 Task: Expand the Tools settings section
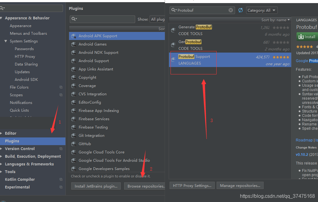[x=1, y=172]
